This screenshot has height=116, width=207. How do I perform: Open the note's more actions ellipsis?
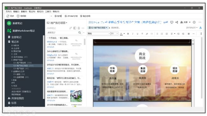200,22
